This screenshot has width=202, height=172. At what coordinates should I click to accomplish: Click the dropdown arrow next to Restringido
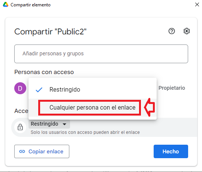pyautogui.click(x=64, y=124)
